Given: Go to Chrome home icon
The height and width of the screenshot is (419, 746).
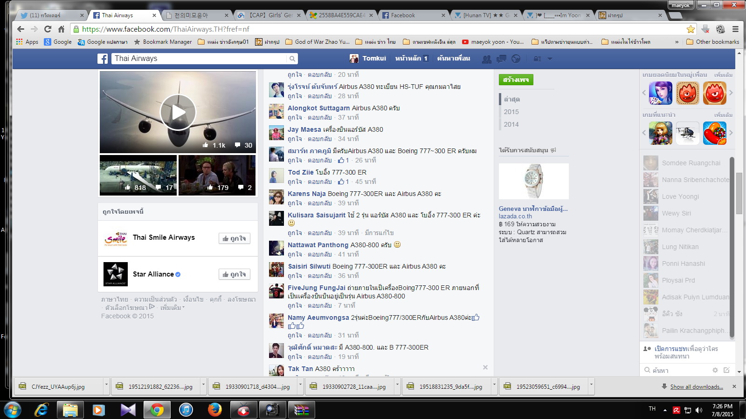Looking at the screenshot, I should coord(61,29).
